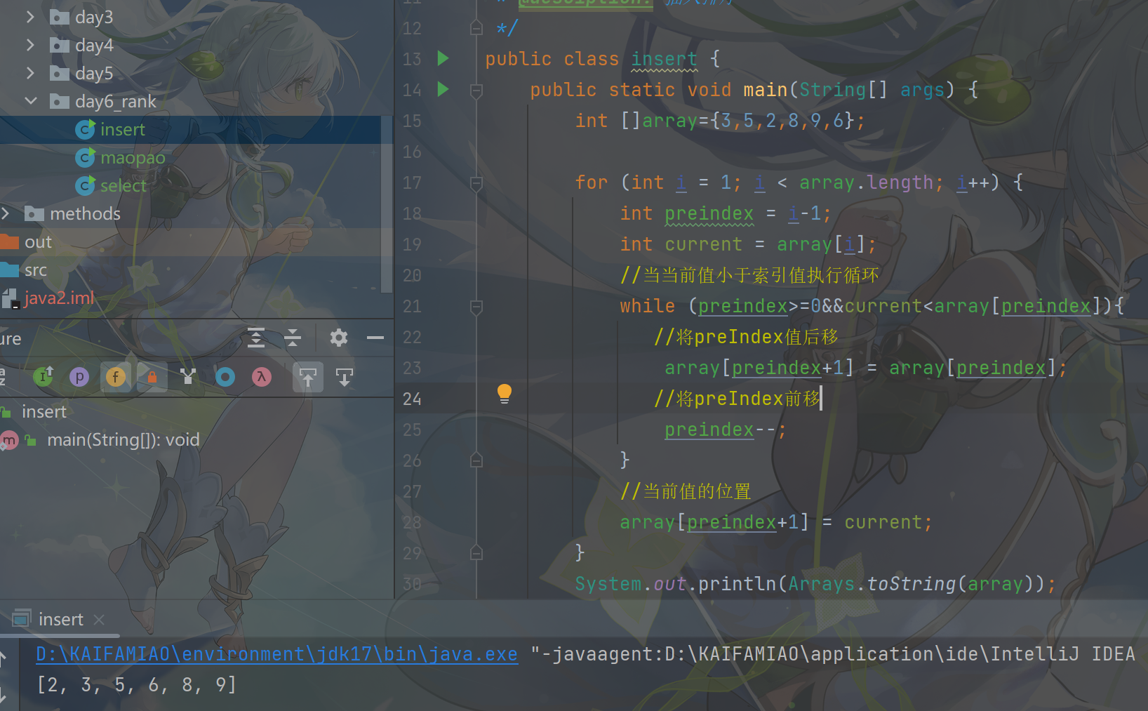The image size is (1148, 711).
Task: Close the insert Run tab
Action: tap(99, 619)
